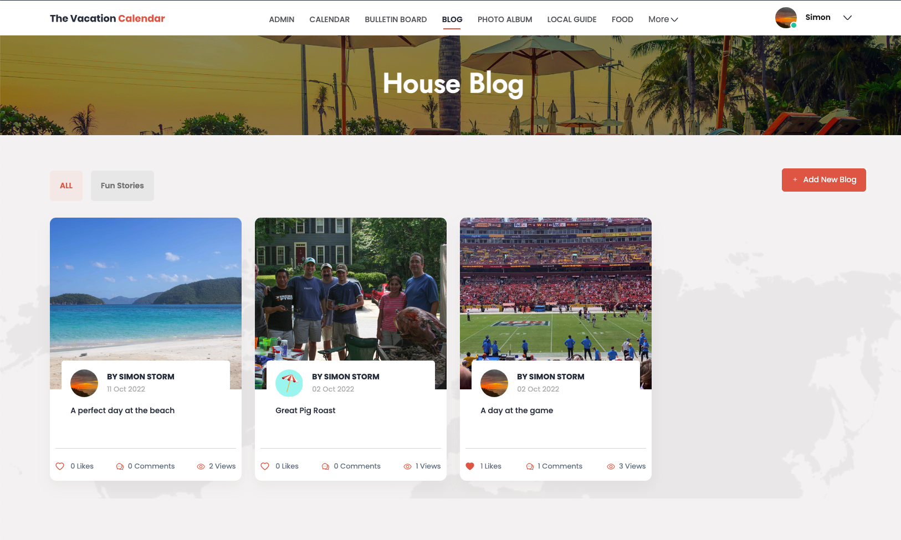The image size is (901, 540).
Task: Open the A perfect day at the beach title
Action: pos(122,410)
